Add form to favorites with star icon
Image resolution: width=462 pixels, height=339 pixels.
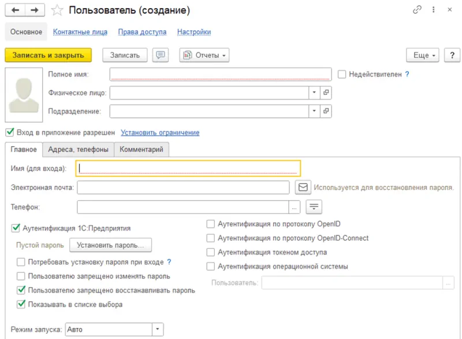(56, 10)
